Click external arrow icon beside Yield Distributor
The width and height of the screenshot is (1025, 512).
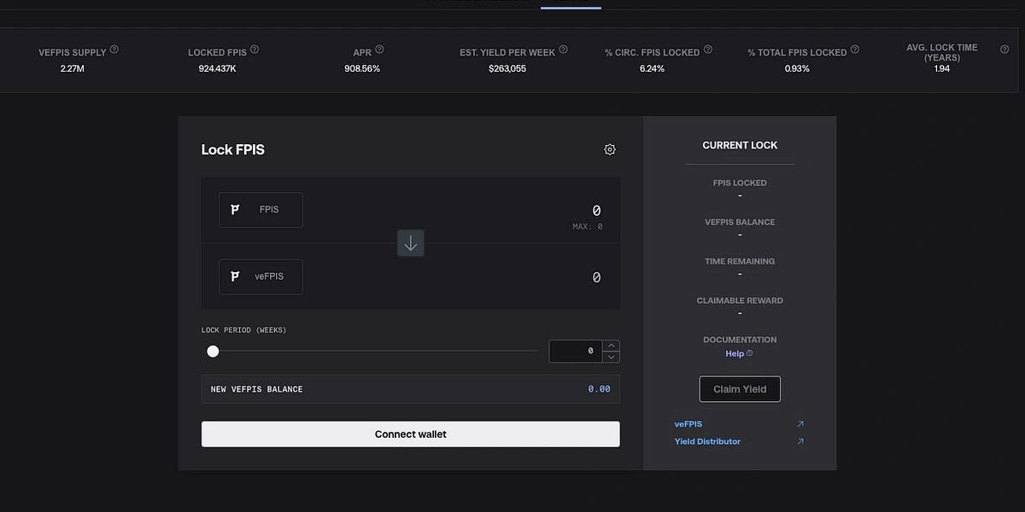click(800, 442)
